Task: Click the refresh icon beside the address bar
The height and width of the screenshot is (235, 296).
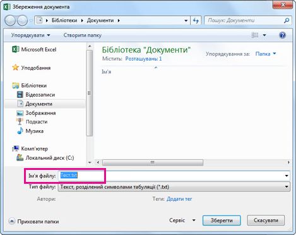Action: tap(196, 20)
